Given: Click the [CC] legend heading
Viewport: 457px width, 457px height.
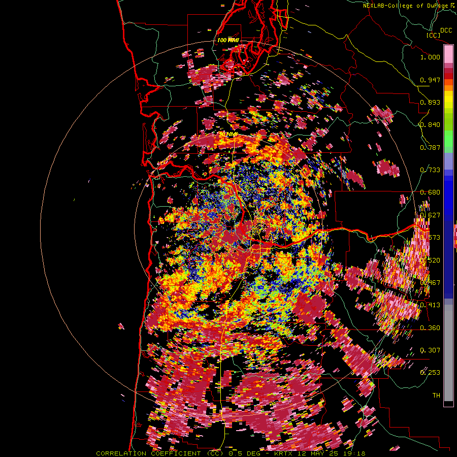Looking at the screenshot, I should click(433, 35).
